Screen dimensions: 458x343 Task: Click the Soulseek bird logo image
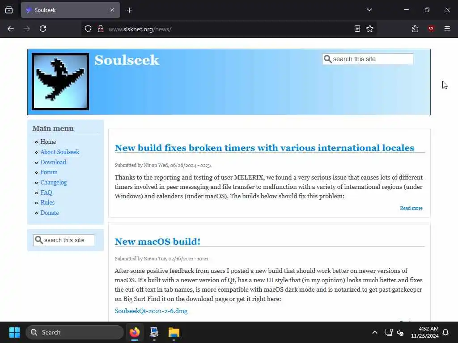[x=60, y=82]
